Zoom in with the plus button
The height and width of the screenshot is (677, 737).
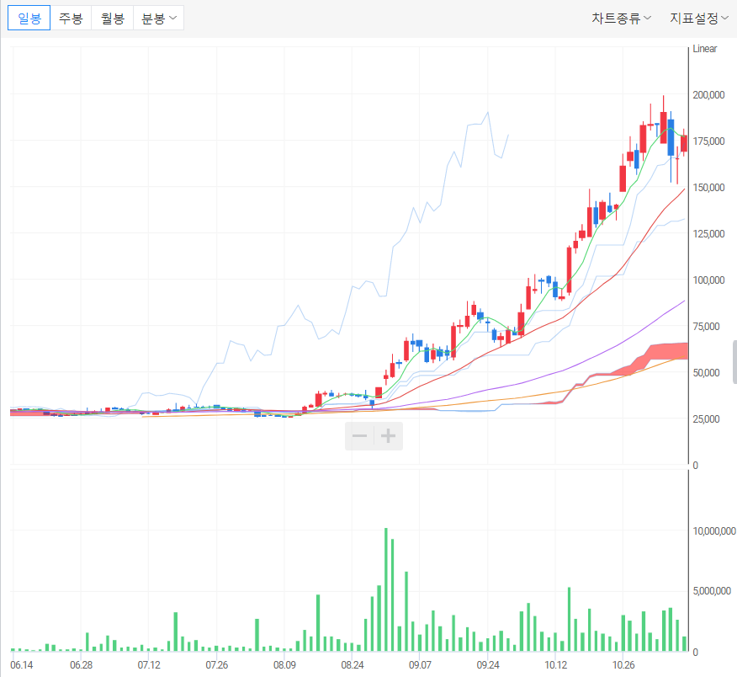(x=388, y=436)
